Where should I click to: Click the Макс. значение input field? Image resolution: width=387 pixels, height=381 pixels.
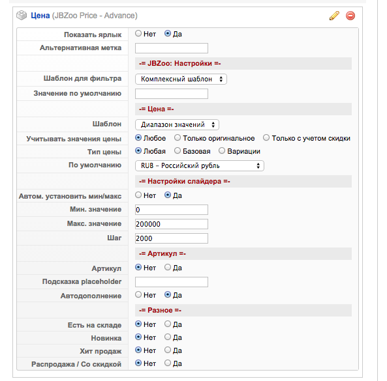click(172, 224)
